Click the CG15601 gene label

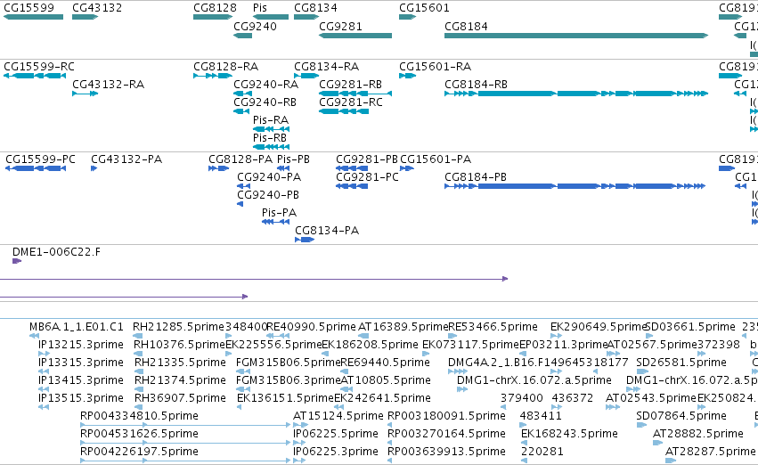[424, 8]
